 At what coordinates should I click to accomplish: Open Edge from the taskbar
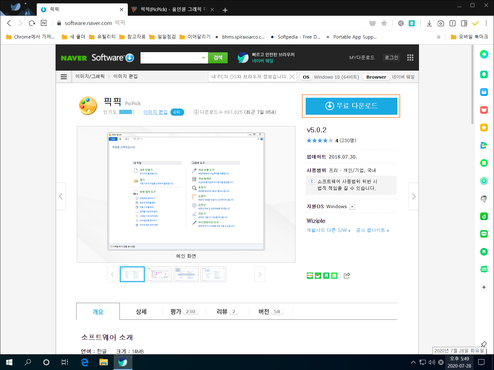coord(84,362)
